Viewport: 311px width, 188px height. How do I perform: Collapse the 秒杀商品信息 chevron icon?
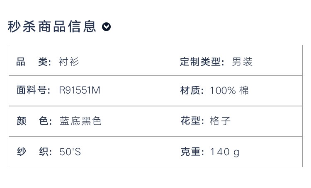coord(106,27)
